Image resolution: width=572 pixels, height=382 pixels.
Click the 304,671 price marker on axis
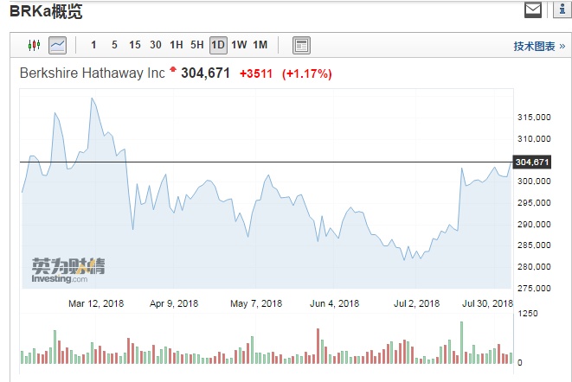[x=532, y=162]
